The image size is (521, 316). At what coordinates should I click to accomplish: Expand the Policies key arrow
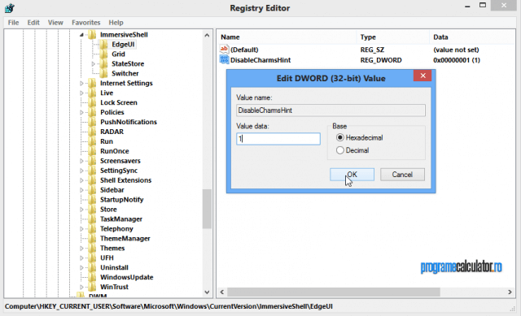[x=81, y=112]
